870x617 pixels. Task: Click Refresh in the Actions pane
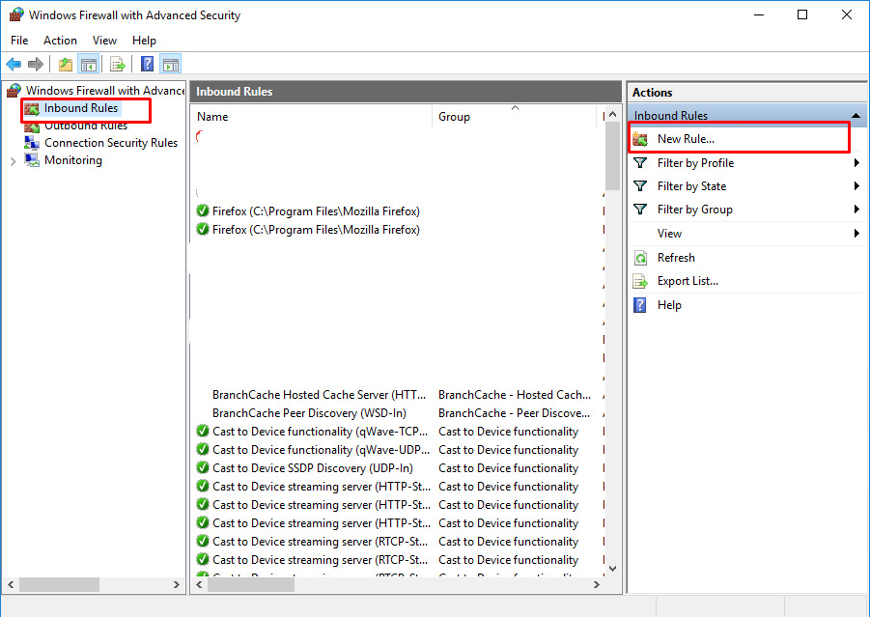click(676, 258)
